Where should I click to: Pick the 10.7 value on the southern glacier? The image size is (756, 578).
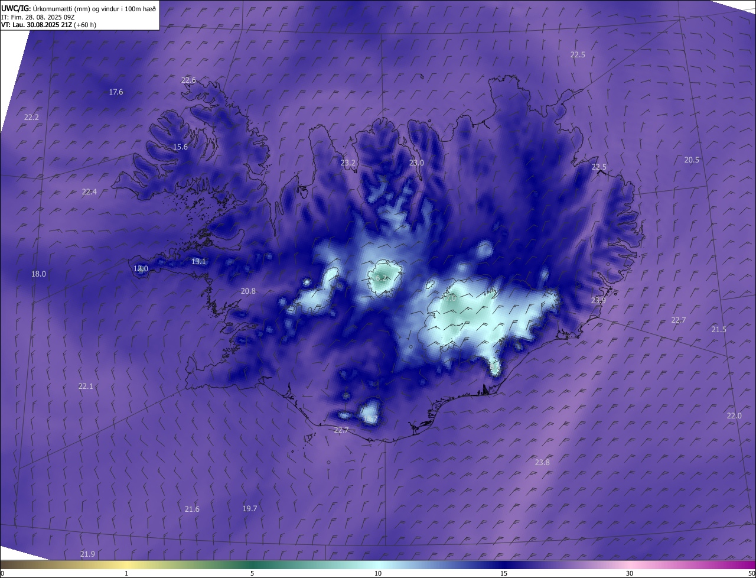pos(370,419)
